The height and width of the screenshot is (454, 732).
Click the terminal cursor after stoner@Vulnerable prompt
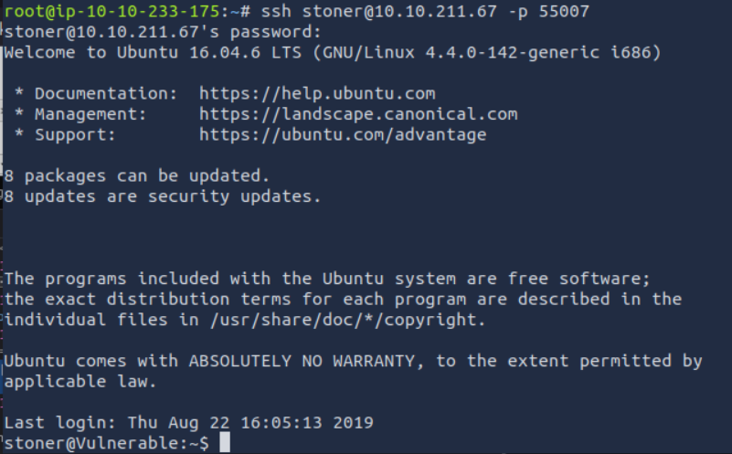225,443
